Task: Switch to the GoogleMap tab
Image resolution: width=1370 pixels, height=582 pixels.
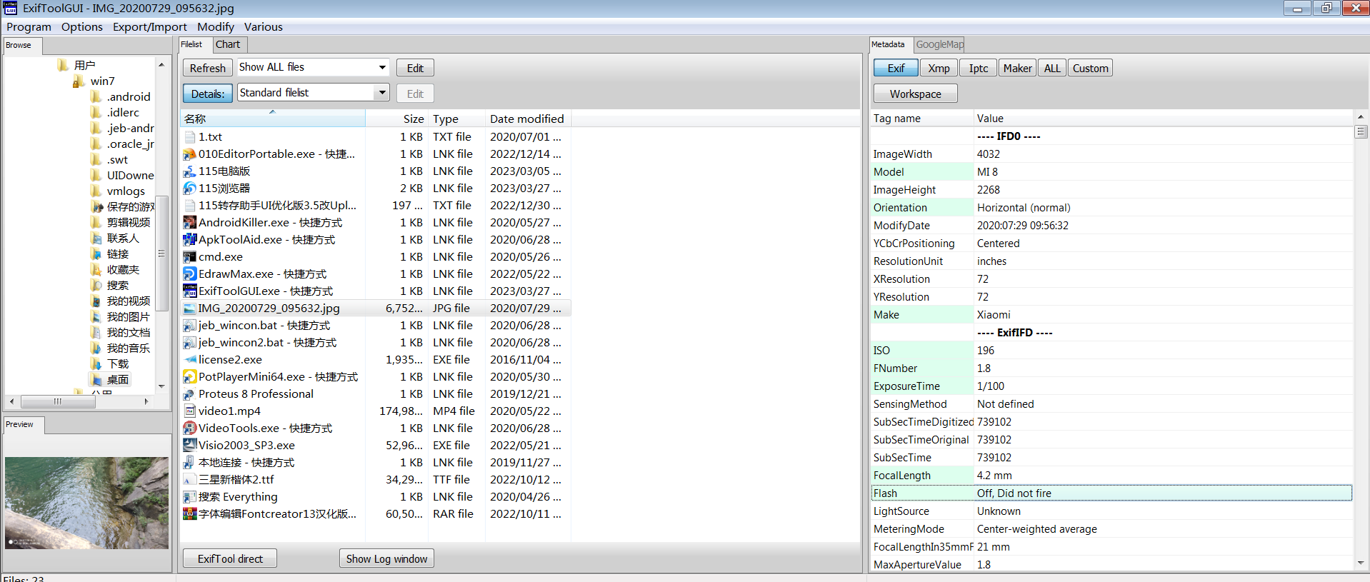Action: click(x=939, y=44)
